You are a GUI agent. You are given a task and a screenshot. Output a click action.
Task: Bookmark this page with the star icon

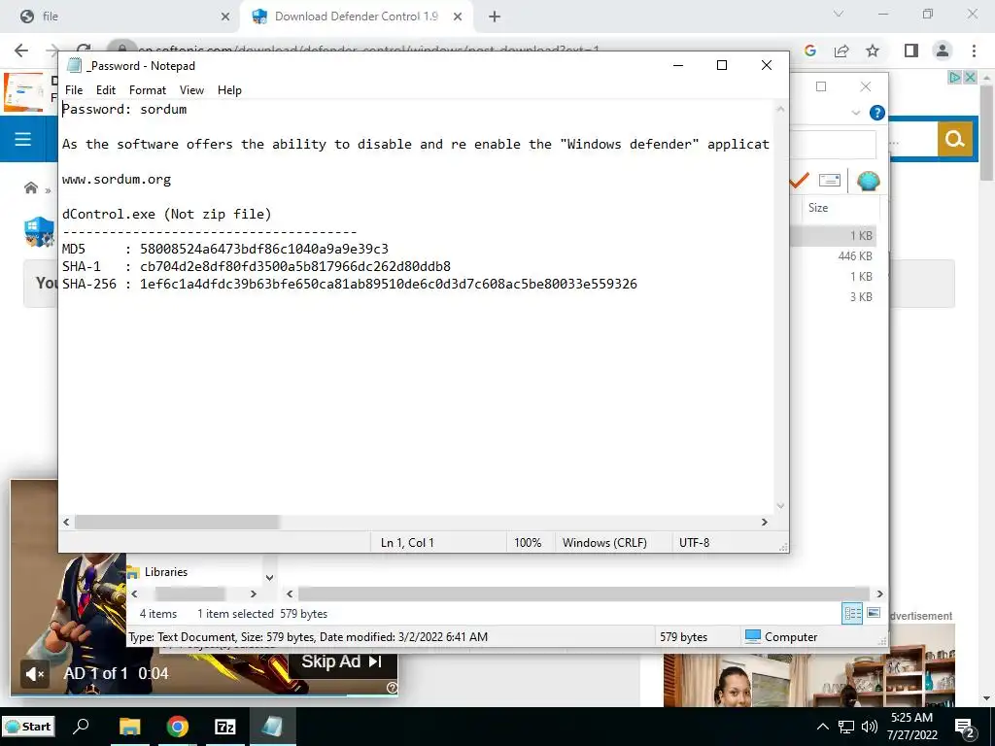point(873,51)
